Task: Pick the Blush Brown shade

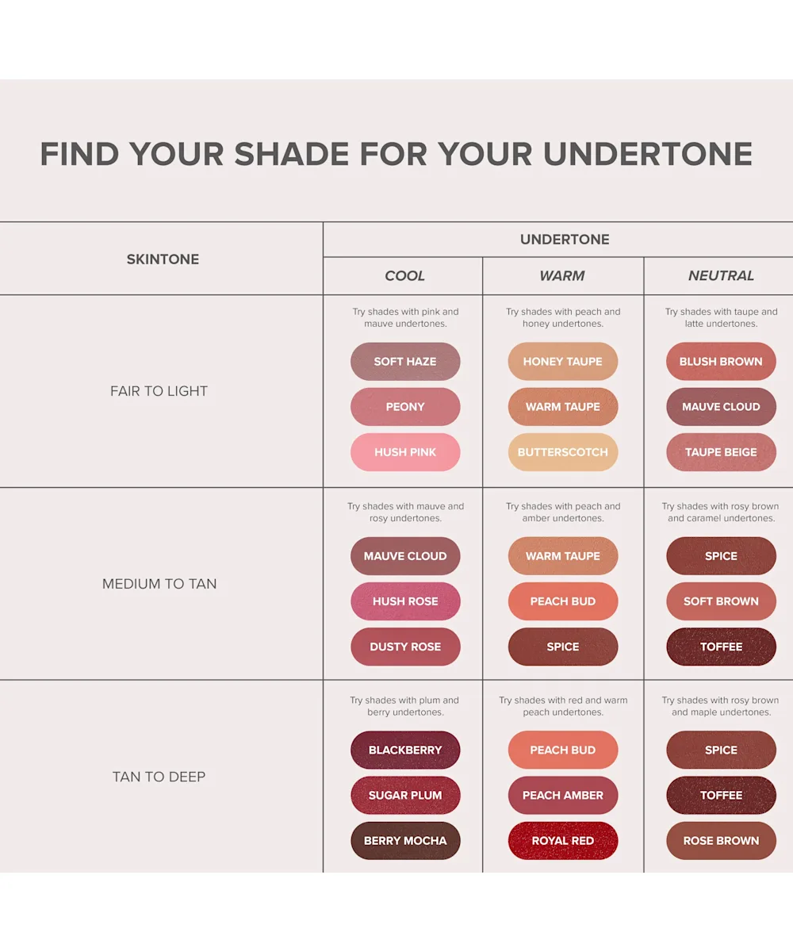Action: [x=721, y=362]
